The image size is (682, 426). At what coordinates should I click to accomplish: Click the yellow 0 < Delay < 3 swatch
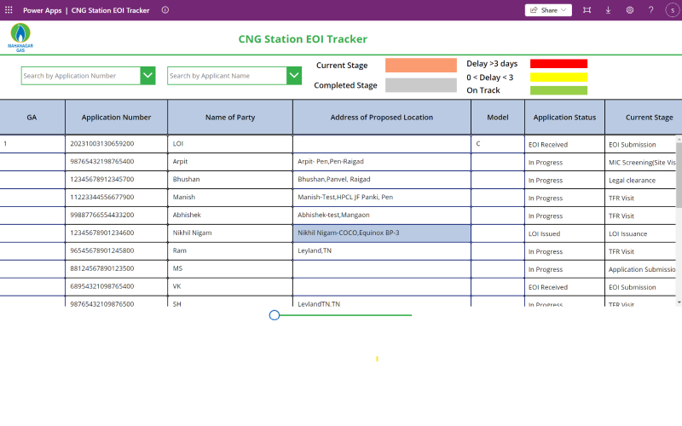pyautogui.click(x=558, y=78)
